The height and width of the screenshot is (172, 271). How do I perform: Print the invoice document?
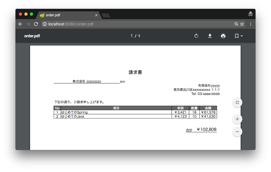223,36
